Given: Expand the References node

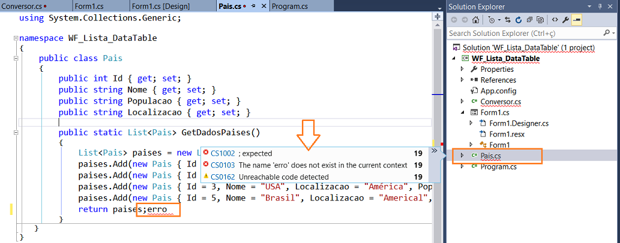Looking at the screenshot, I should [x=462, y=80].
